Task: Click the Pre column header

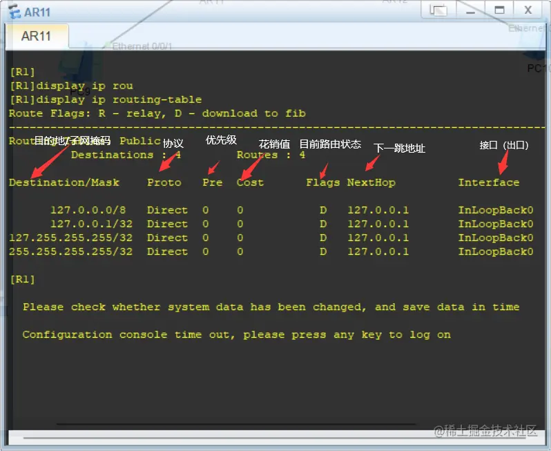Action: [x=212, y=183]
